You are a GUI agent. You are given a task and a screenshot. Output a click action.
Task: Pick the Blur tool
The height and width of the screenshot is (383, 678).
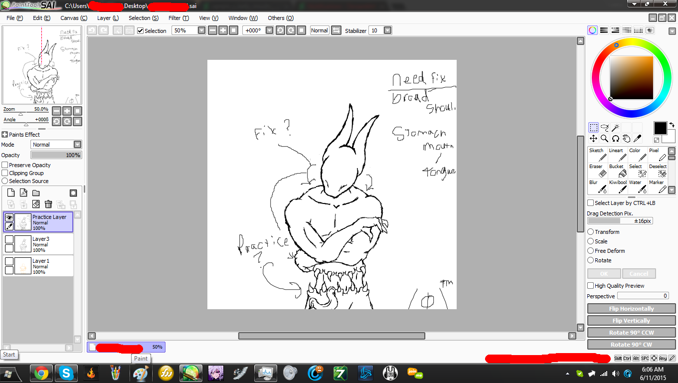click(598, 187)
